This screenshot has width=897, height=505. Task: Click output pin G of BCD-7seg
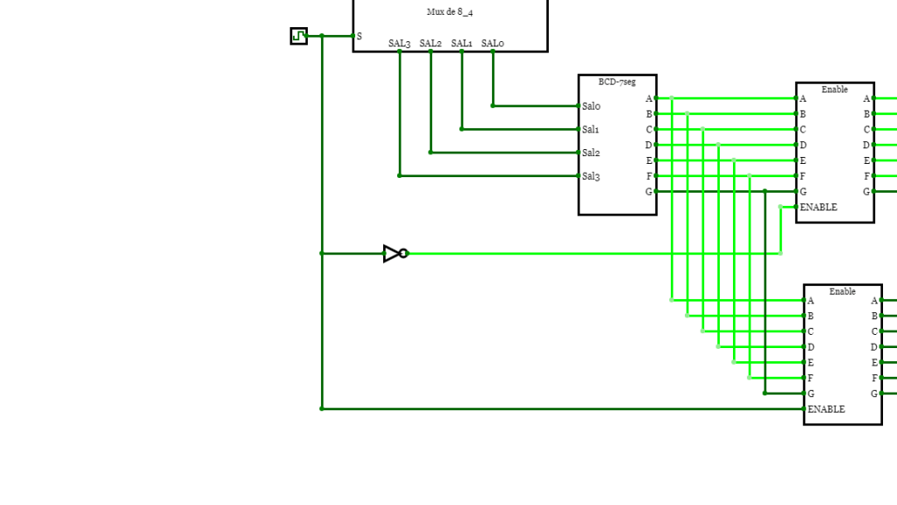(656, 191)
